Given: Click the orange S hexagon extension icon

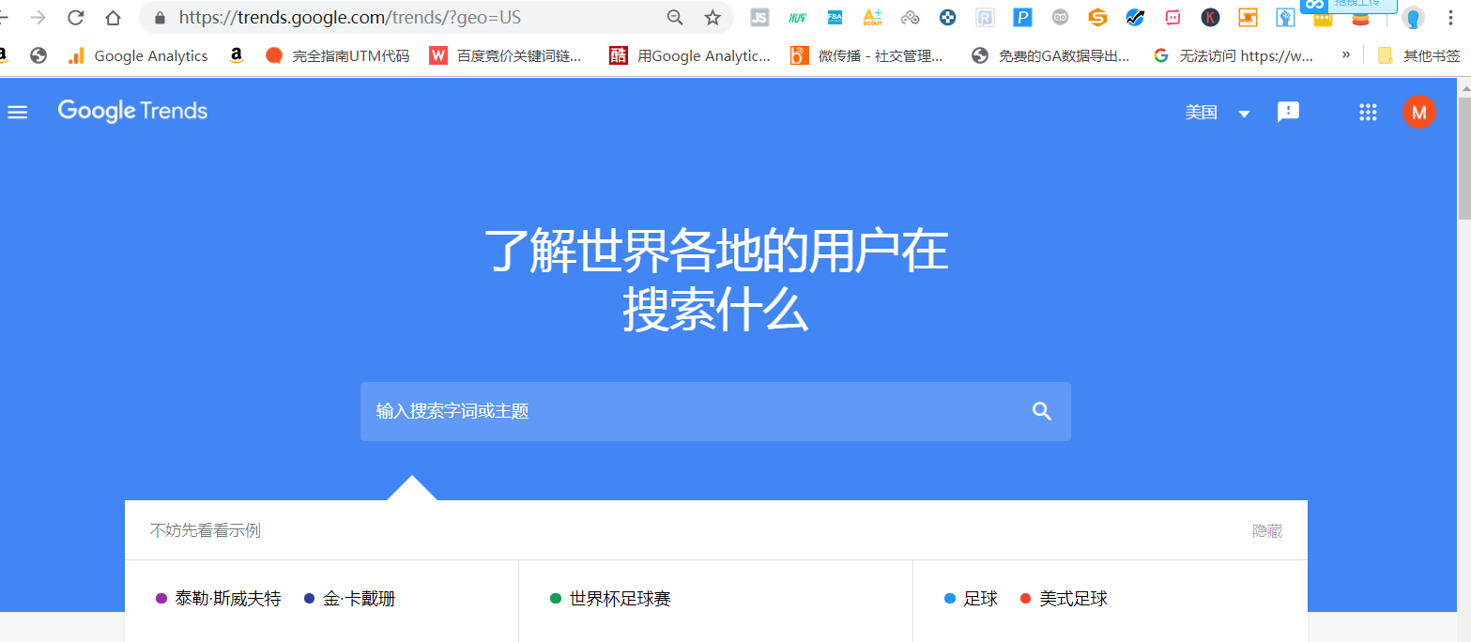Looking at the screenshot, I should tap(1097, 17).
